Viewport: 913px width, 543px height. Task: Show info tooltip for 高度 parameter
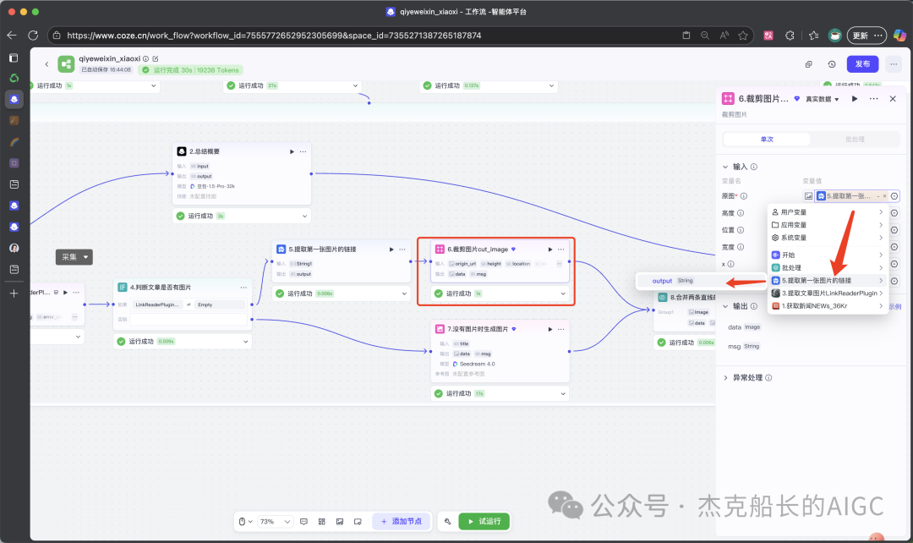tap(741, 213)
